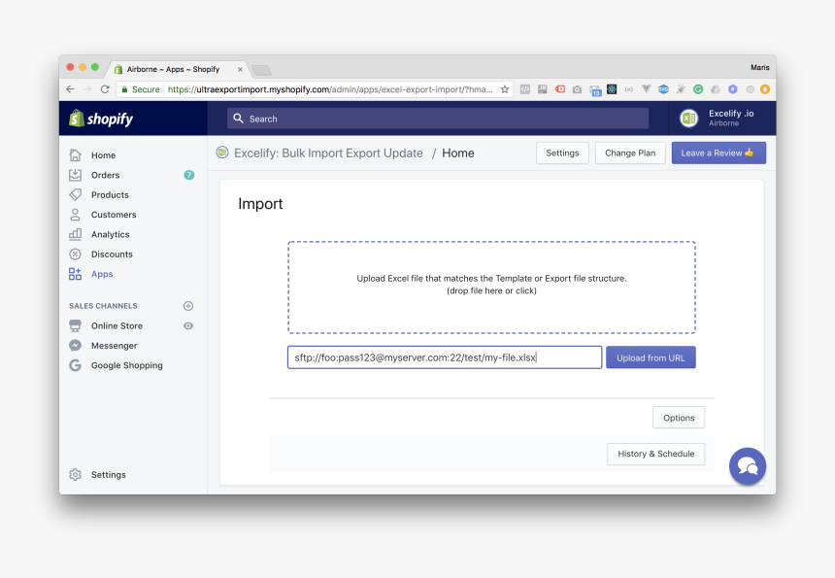Open the Grammarly extension icon
The image size is (835, 578).
point(698,89)
